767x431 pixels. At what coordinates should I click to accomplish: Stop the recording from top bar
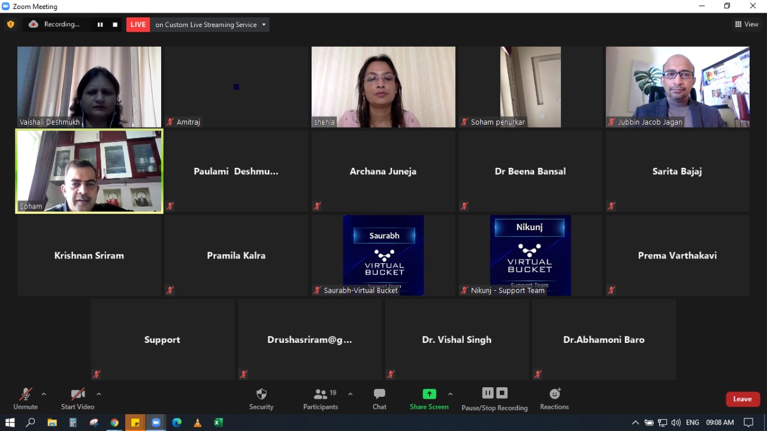click(x=115, y=25)
